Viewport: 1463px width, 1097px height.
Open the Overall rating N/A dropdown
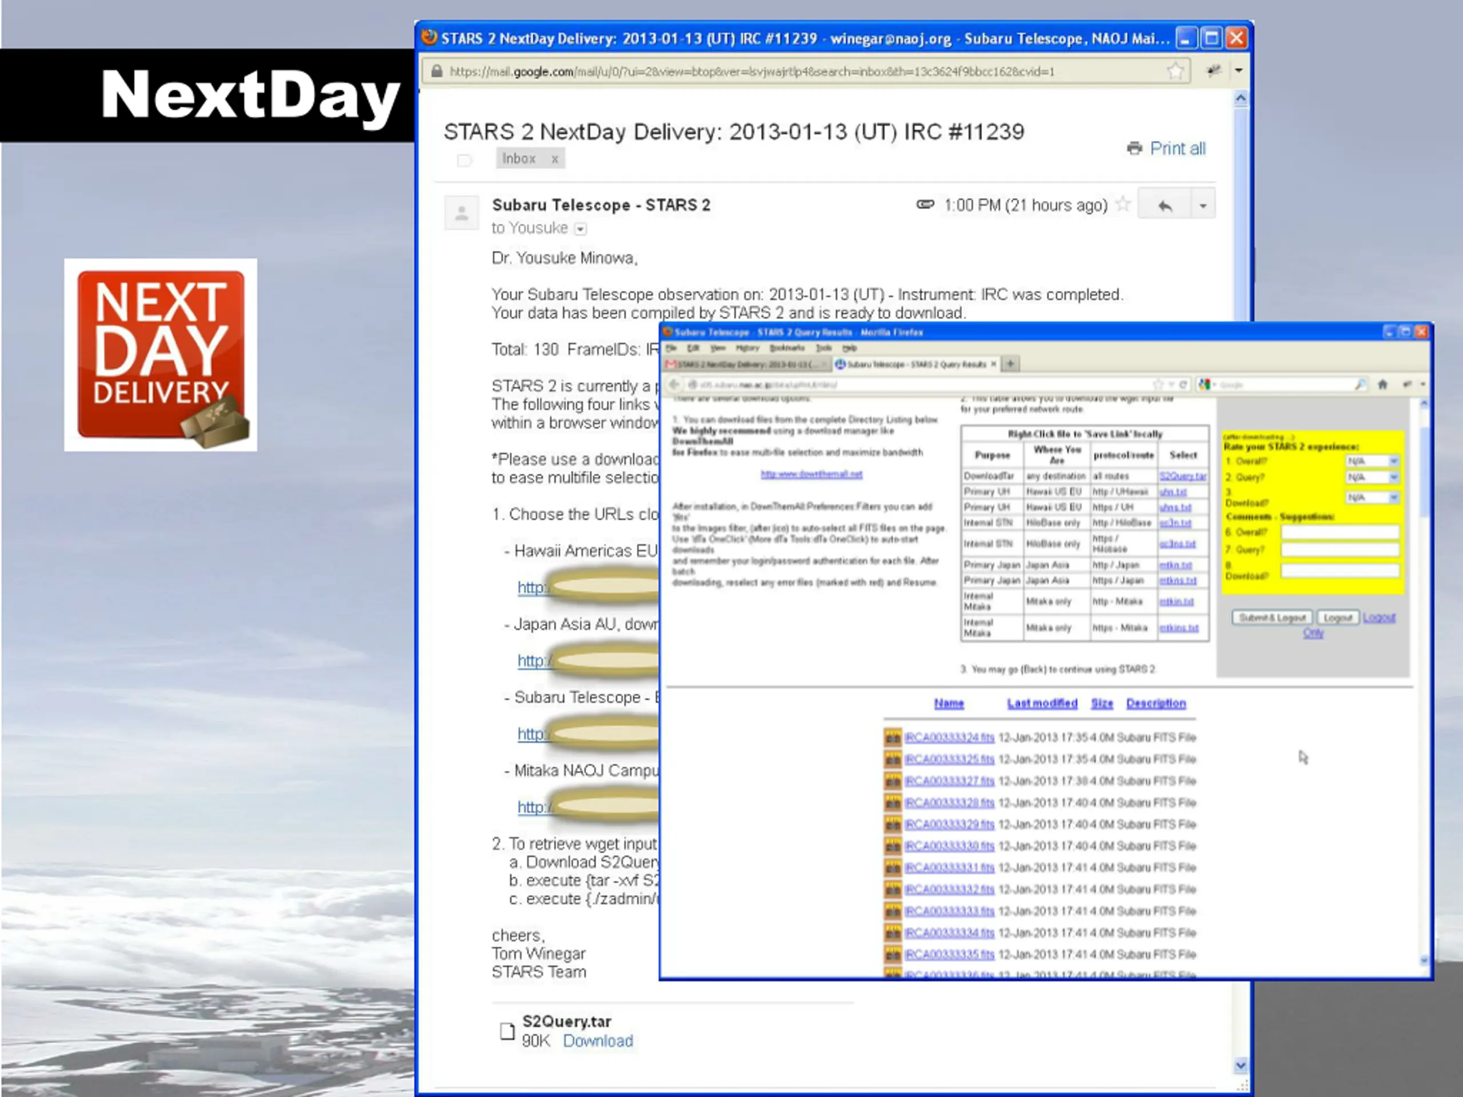point(1374,461)
